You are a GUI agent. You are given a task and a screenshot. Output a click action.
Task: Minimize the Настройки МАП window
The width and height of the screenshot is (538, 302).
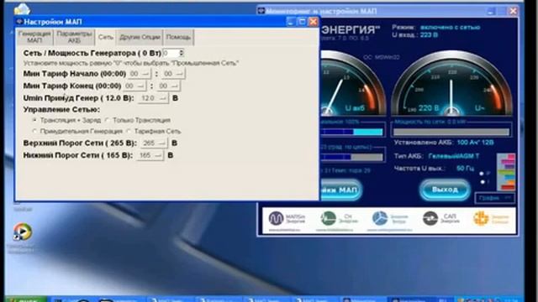291,22
